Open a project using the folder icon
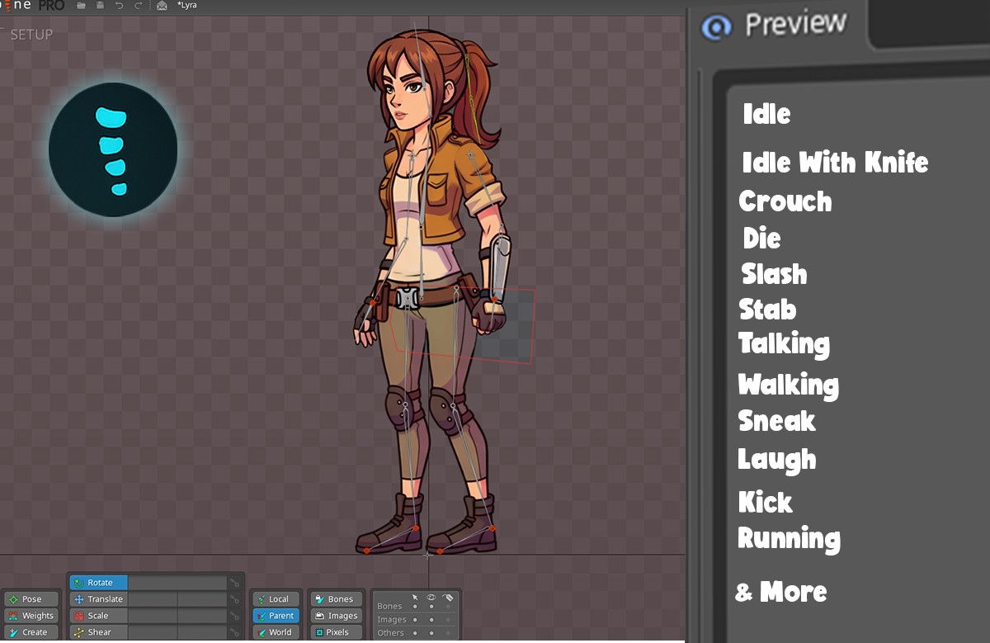Viewport: 990px width, 643px height. (x=81, y=6)
